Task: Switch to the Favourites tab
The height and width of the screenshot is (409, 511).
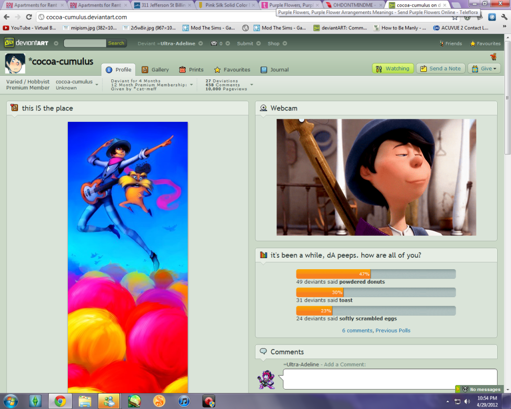Action: click(x=232, y=69)
